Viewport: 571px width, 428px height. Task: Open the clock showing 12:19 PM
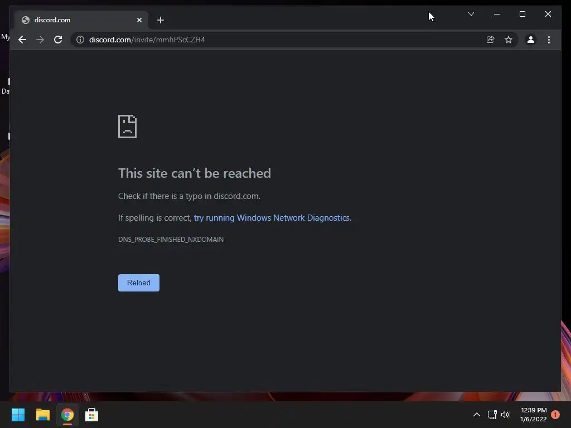(x=534, y=415)
